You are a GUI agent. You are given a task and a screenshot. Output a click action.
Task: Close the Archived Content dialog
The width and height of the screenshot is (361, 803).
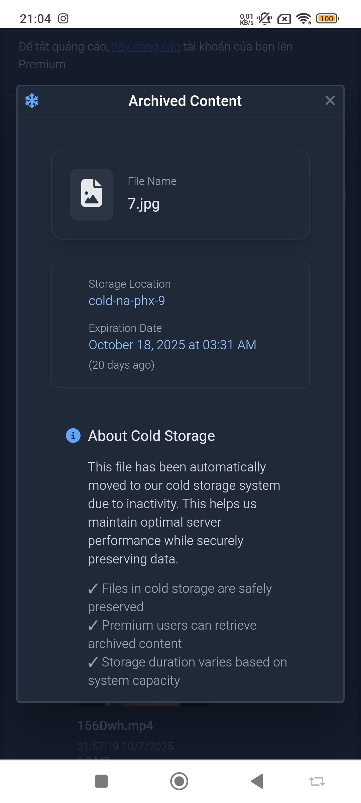tap(330, 100)
